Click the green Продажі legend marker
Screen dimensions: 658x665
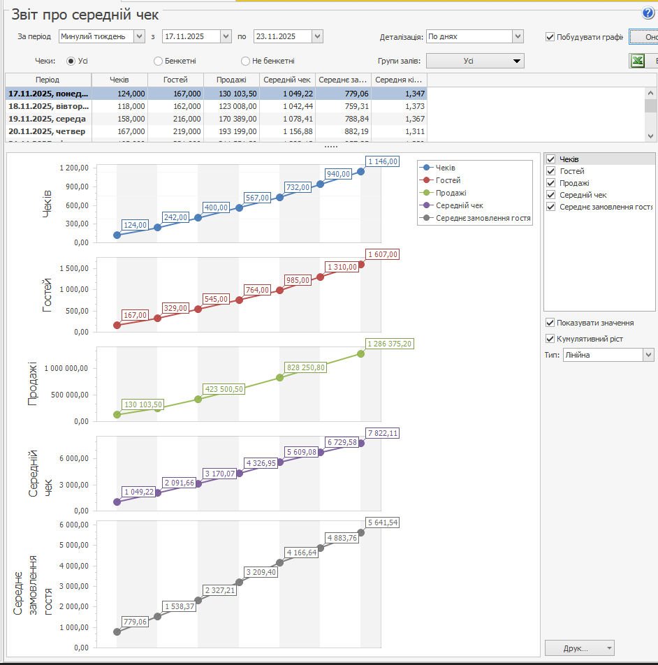(427, 193)
